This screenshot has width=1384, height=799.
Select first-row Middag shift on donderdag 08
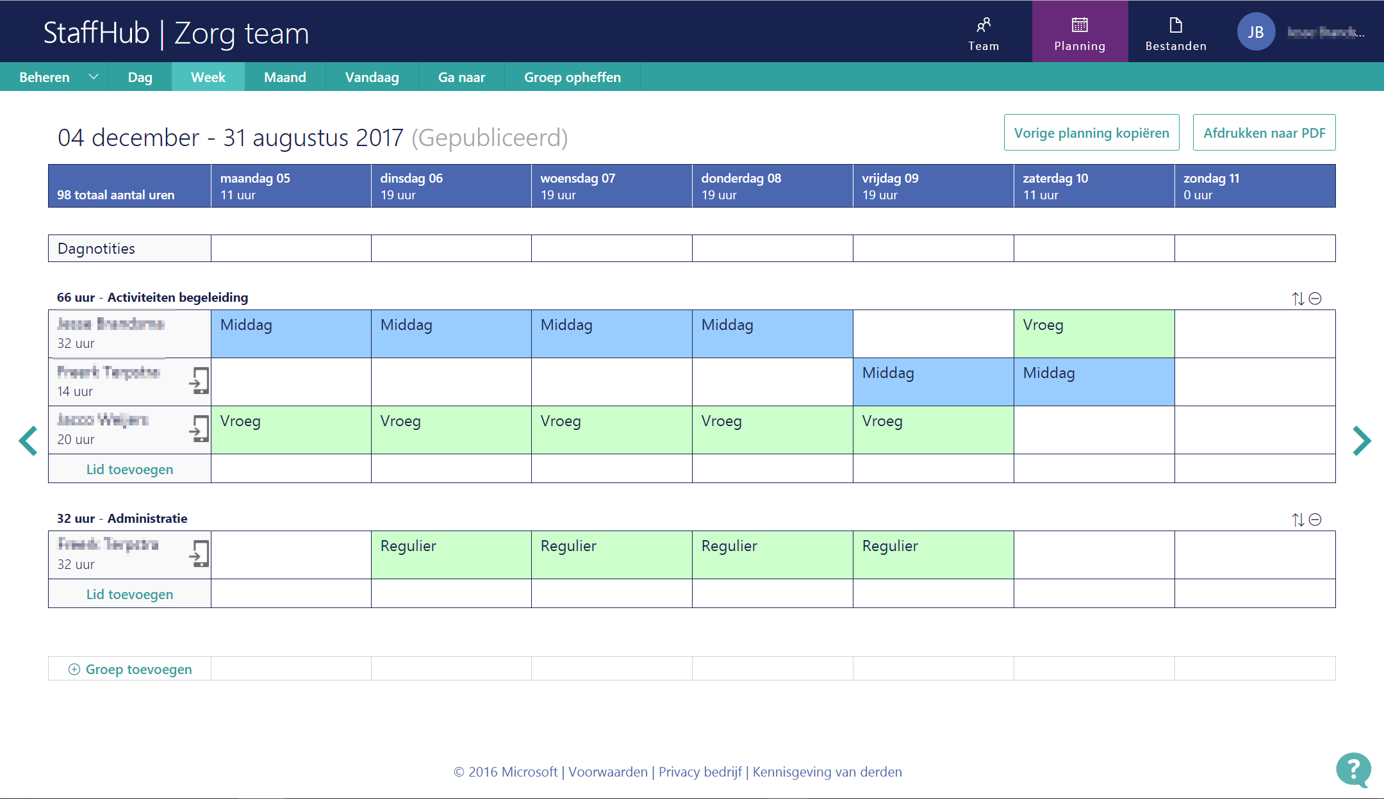click(x=773, y=334)
